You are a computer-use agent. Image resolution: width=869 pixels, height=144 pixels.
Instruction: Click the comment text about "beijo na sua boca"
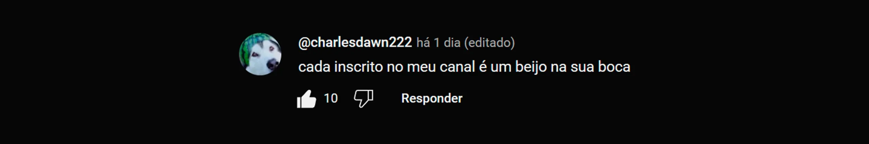pos(464,67)
